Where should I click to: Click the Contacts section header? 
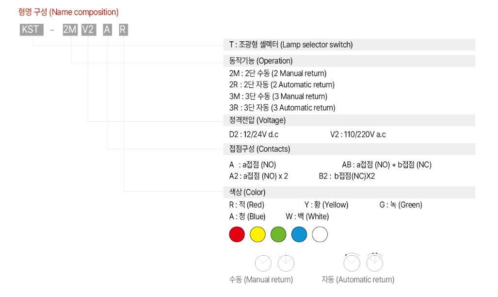point(349,149)
